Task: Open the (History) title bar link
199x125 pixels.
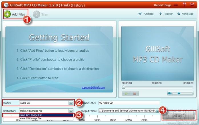Action: pos(78,5)
